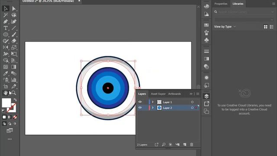Hide Layer 1 visibility eye
Image resolution: width=277 pixels, height=156 pixels.
(140, 102)
